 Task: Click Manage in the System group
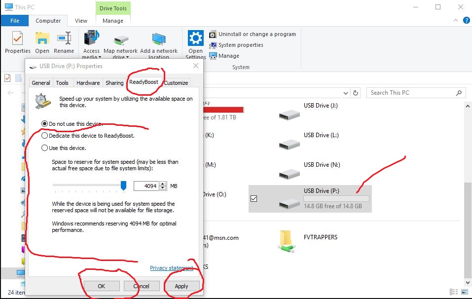pos(224,56)
